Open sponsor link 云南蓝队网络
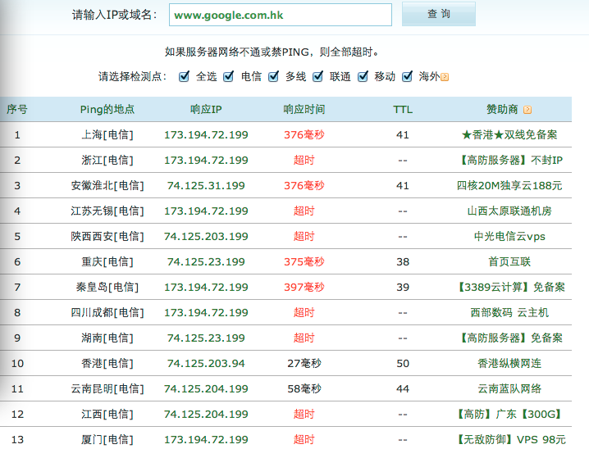Viewport: 589px width, 449px height. click(x=509, y=388)
